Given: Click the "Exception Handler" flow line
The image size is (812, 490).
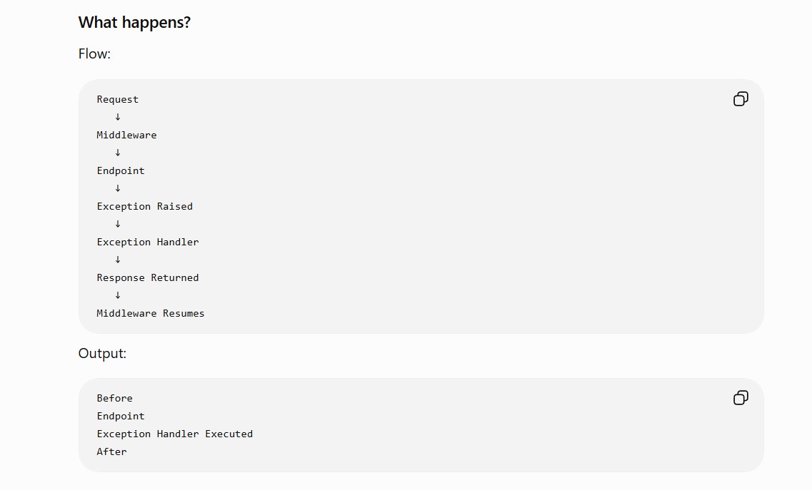Looking at the screenshot, I should pyautogui.click(x=148, y=243).
